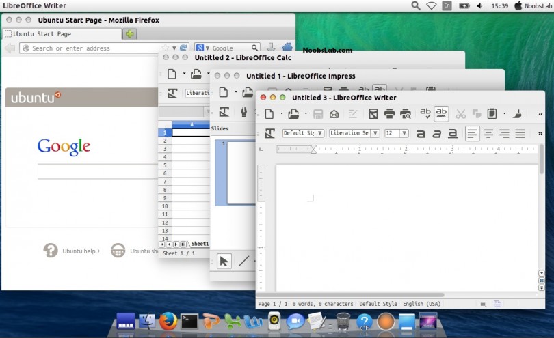The image size is (554, 338).
Task: Print Writer document directly
Action: click(x=389, y=114)
